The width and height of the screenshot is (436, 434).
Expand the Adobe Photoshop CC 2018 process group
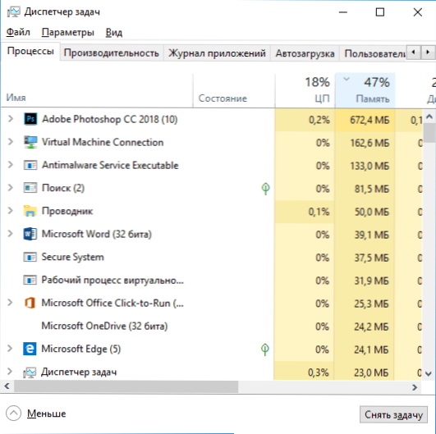tap(11, 119)
